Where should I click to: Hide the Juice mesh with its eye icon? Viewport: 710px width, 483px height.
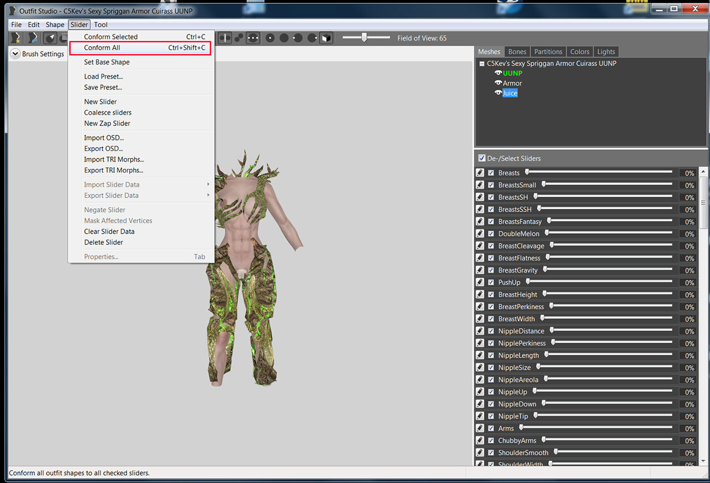point(498,93)
